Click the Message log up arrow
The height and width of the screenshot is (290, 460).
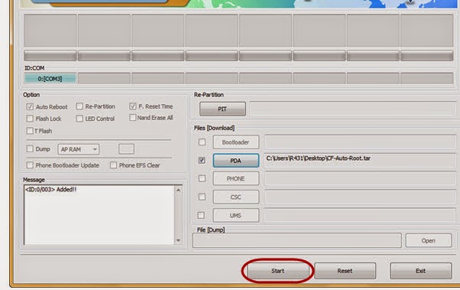[x=178, y=191]
